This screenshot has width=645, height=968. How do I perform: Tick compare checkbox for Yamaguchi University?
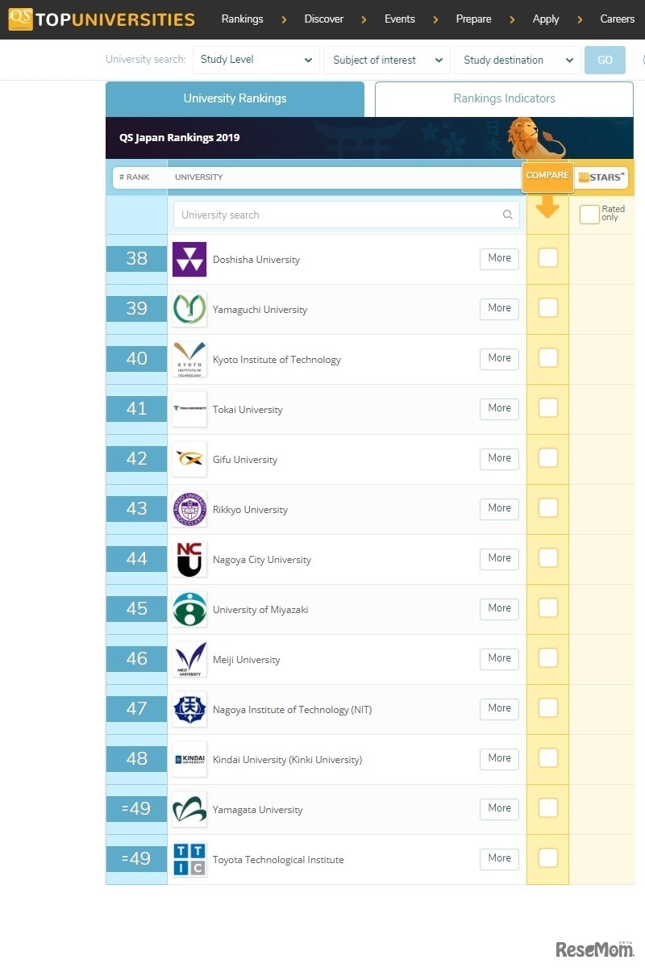[x=548, y=307]
